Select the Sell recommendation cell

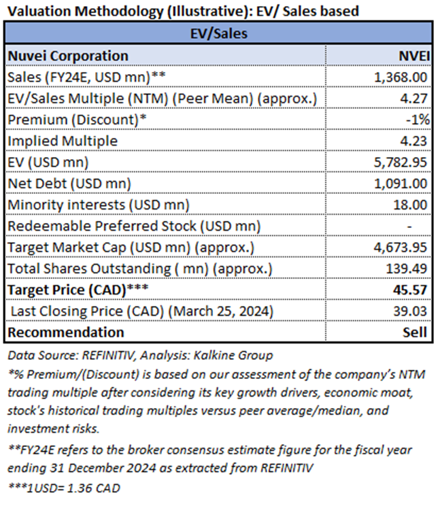coord(379,332)
